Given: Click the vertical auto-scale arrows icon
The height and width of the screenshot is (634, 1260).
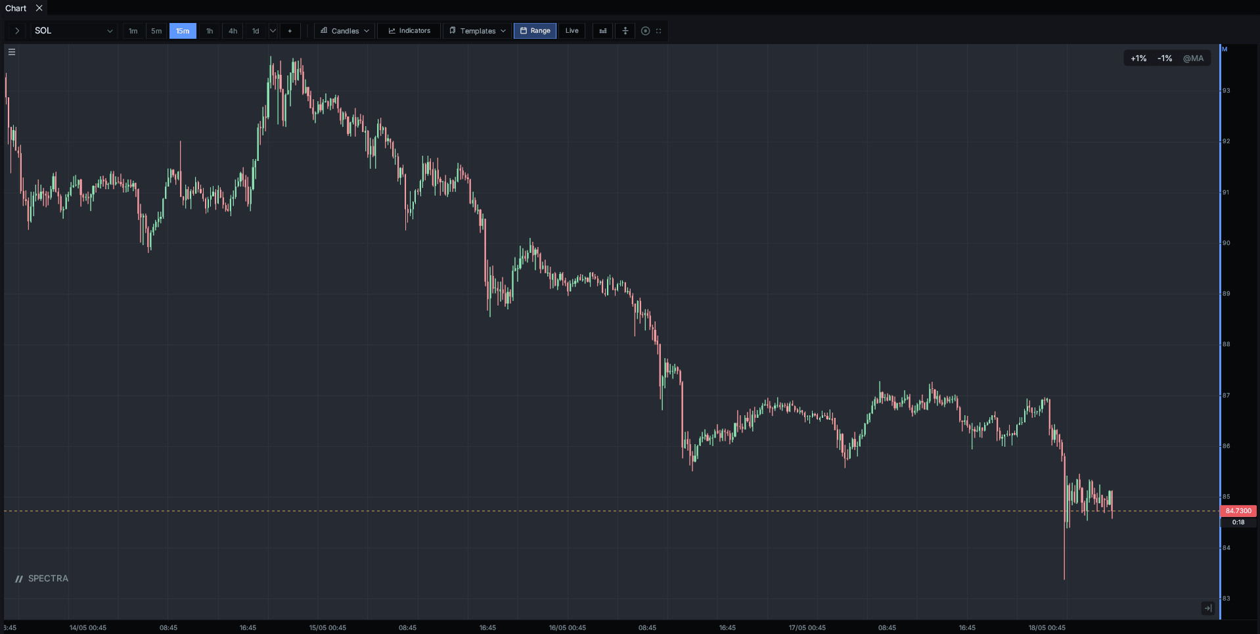Looking at the screenshot, I should [x=625, y=31].
